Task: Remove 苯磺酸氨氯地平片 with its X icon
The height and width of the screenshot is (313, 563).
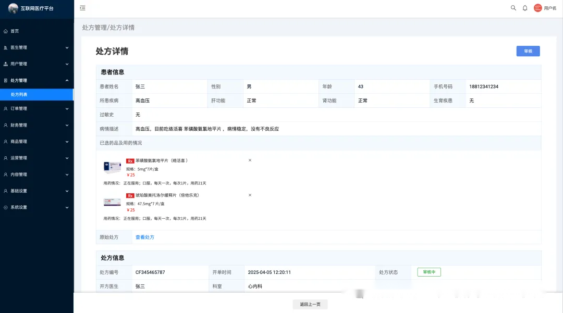Action: click(250, 160)
